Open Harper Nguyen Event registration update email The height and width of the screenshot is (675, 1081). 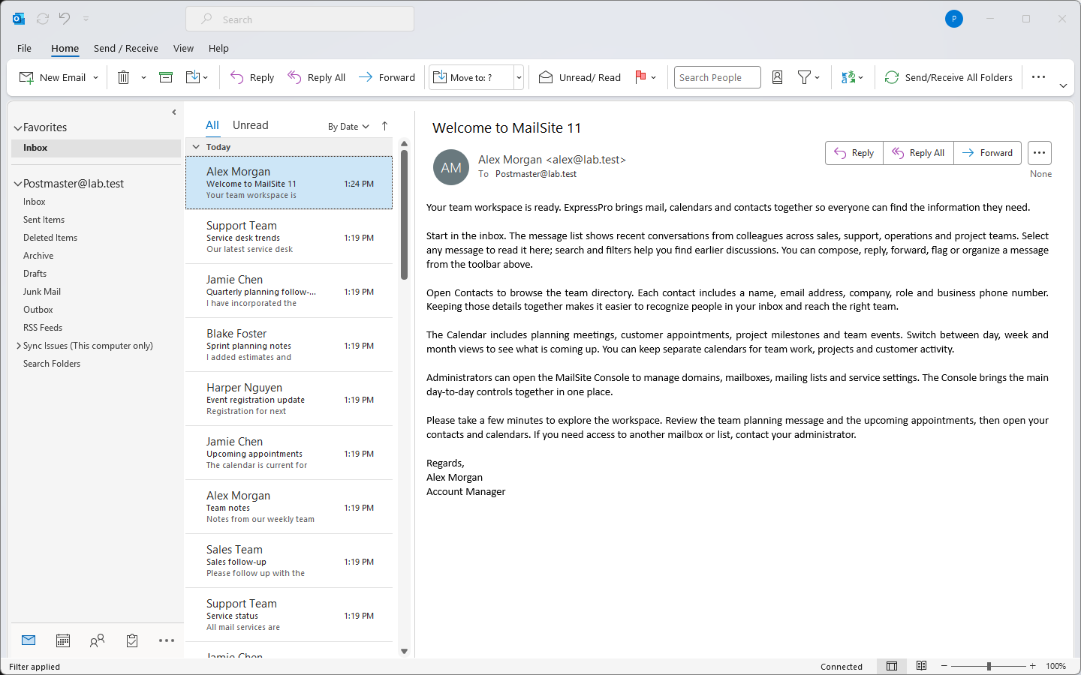(x=289, y=399)
